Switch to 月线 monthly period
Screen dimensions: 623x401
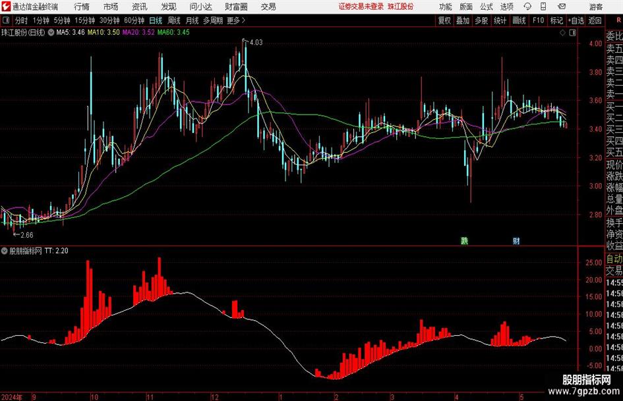pos(193,20)
